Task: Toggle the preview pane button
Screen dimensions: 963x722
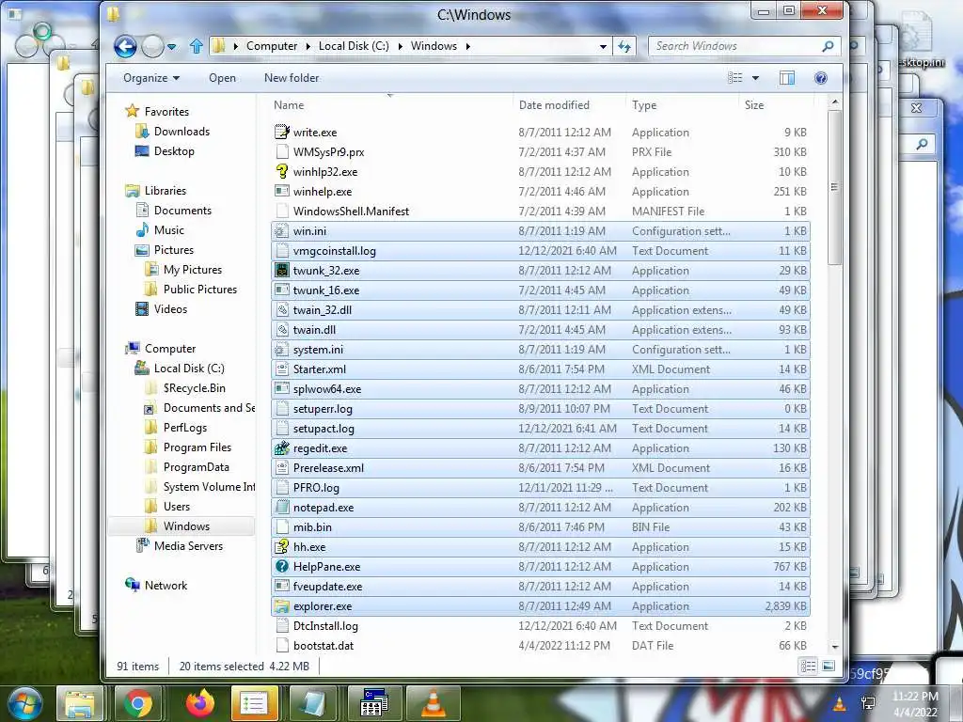Action: pyautogui.click(x=787, y=78)
